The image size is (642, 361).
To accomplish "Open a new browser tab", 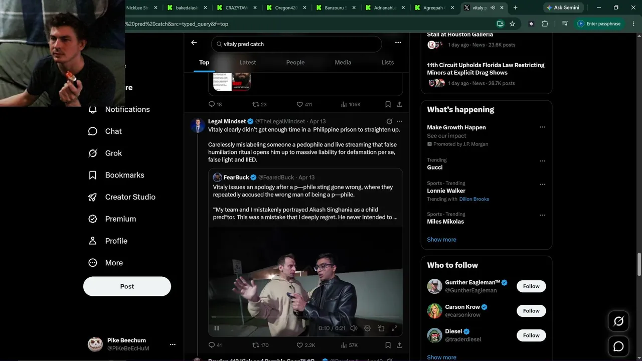I will (515, 8).
